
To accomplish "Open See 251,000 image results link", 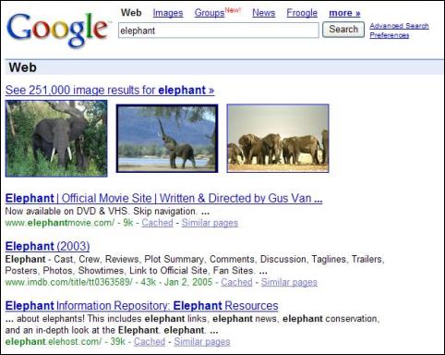I will pos(110,91).
